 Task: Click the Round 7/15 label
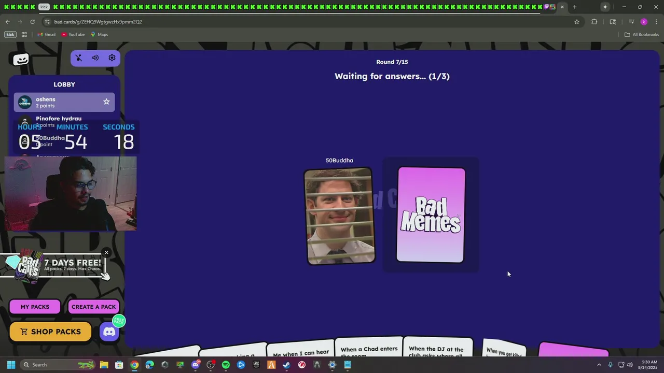[392, 62]
